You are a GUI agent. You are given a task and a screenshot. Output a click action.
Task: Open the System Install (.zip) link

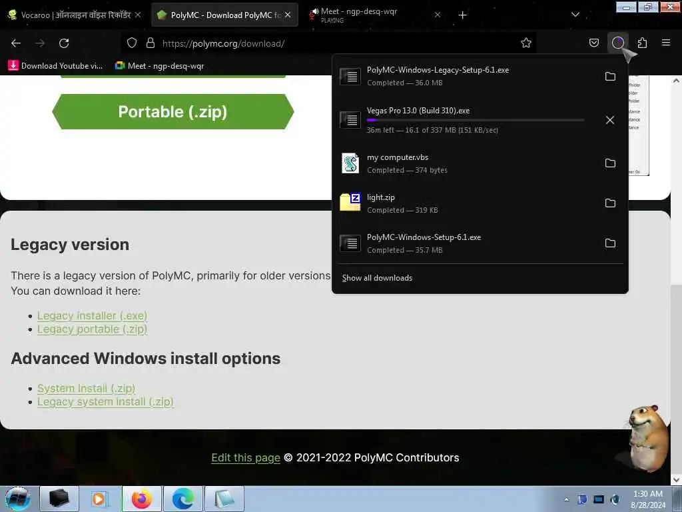[x=86, y=388]
